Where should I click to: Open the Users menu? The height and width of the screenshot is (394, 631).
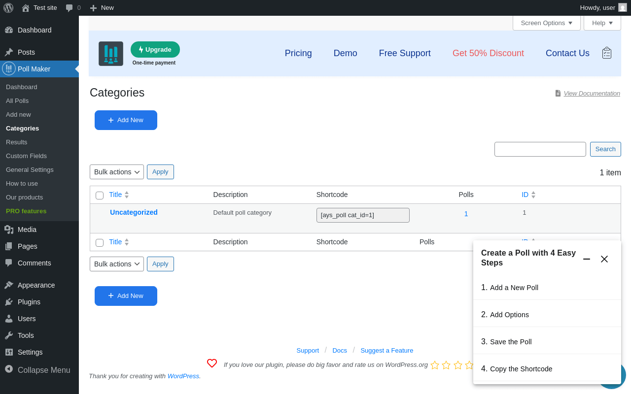click(39, 319)
